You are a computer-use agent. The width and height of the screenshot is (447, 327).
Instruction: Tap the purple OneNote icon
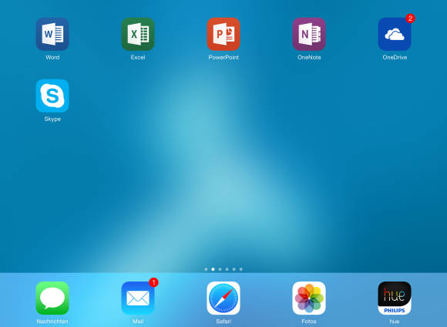309,34
